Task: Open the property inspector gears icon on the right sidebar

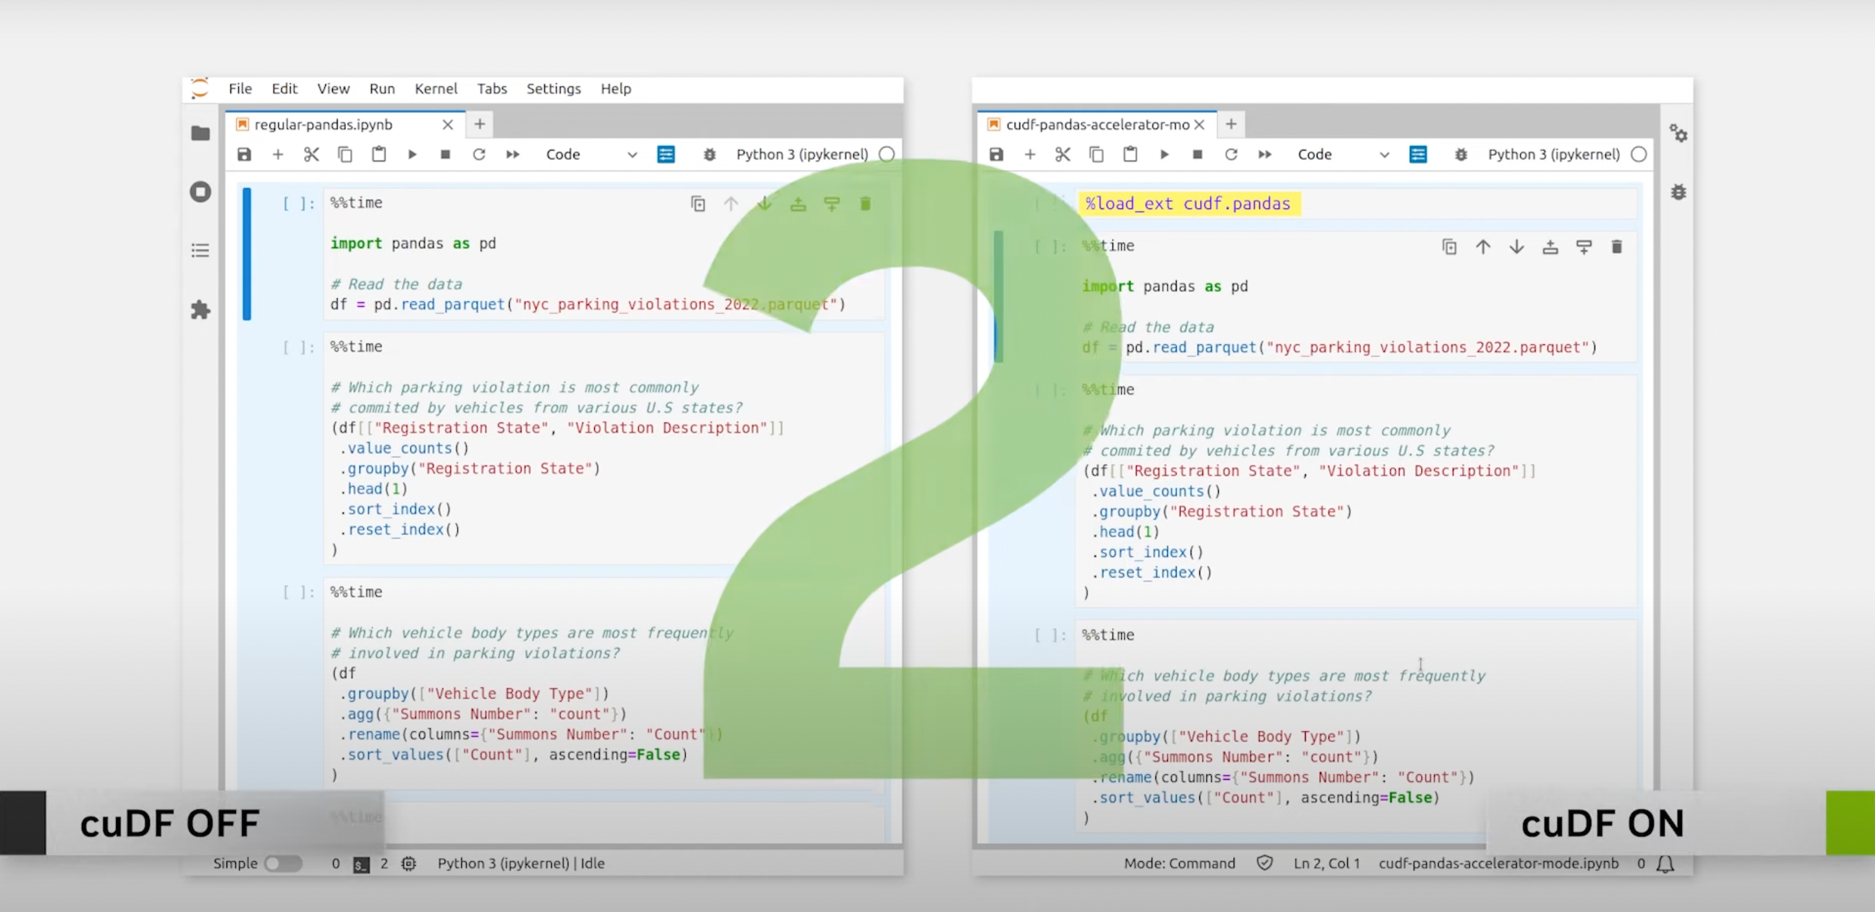Action: [x=1678, y=133]
